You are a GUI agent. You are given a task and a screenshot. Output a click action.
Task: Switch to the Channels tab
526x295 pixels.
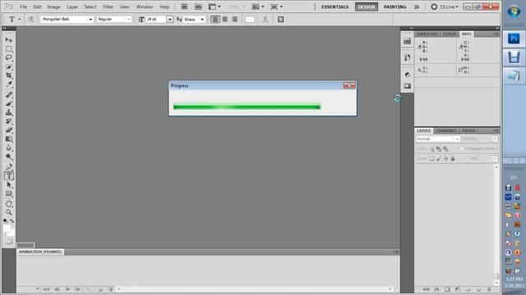pos(446,131)
